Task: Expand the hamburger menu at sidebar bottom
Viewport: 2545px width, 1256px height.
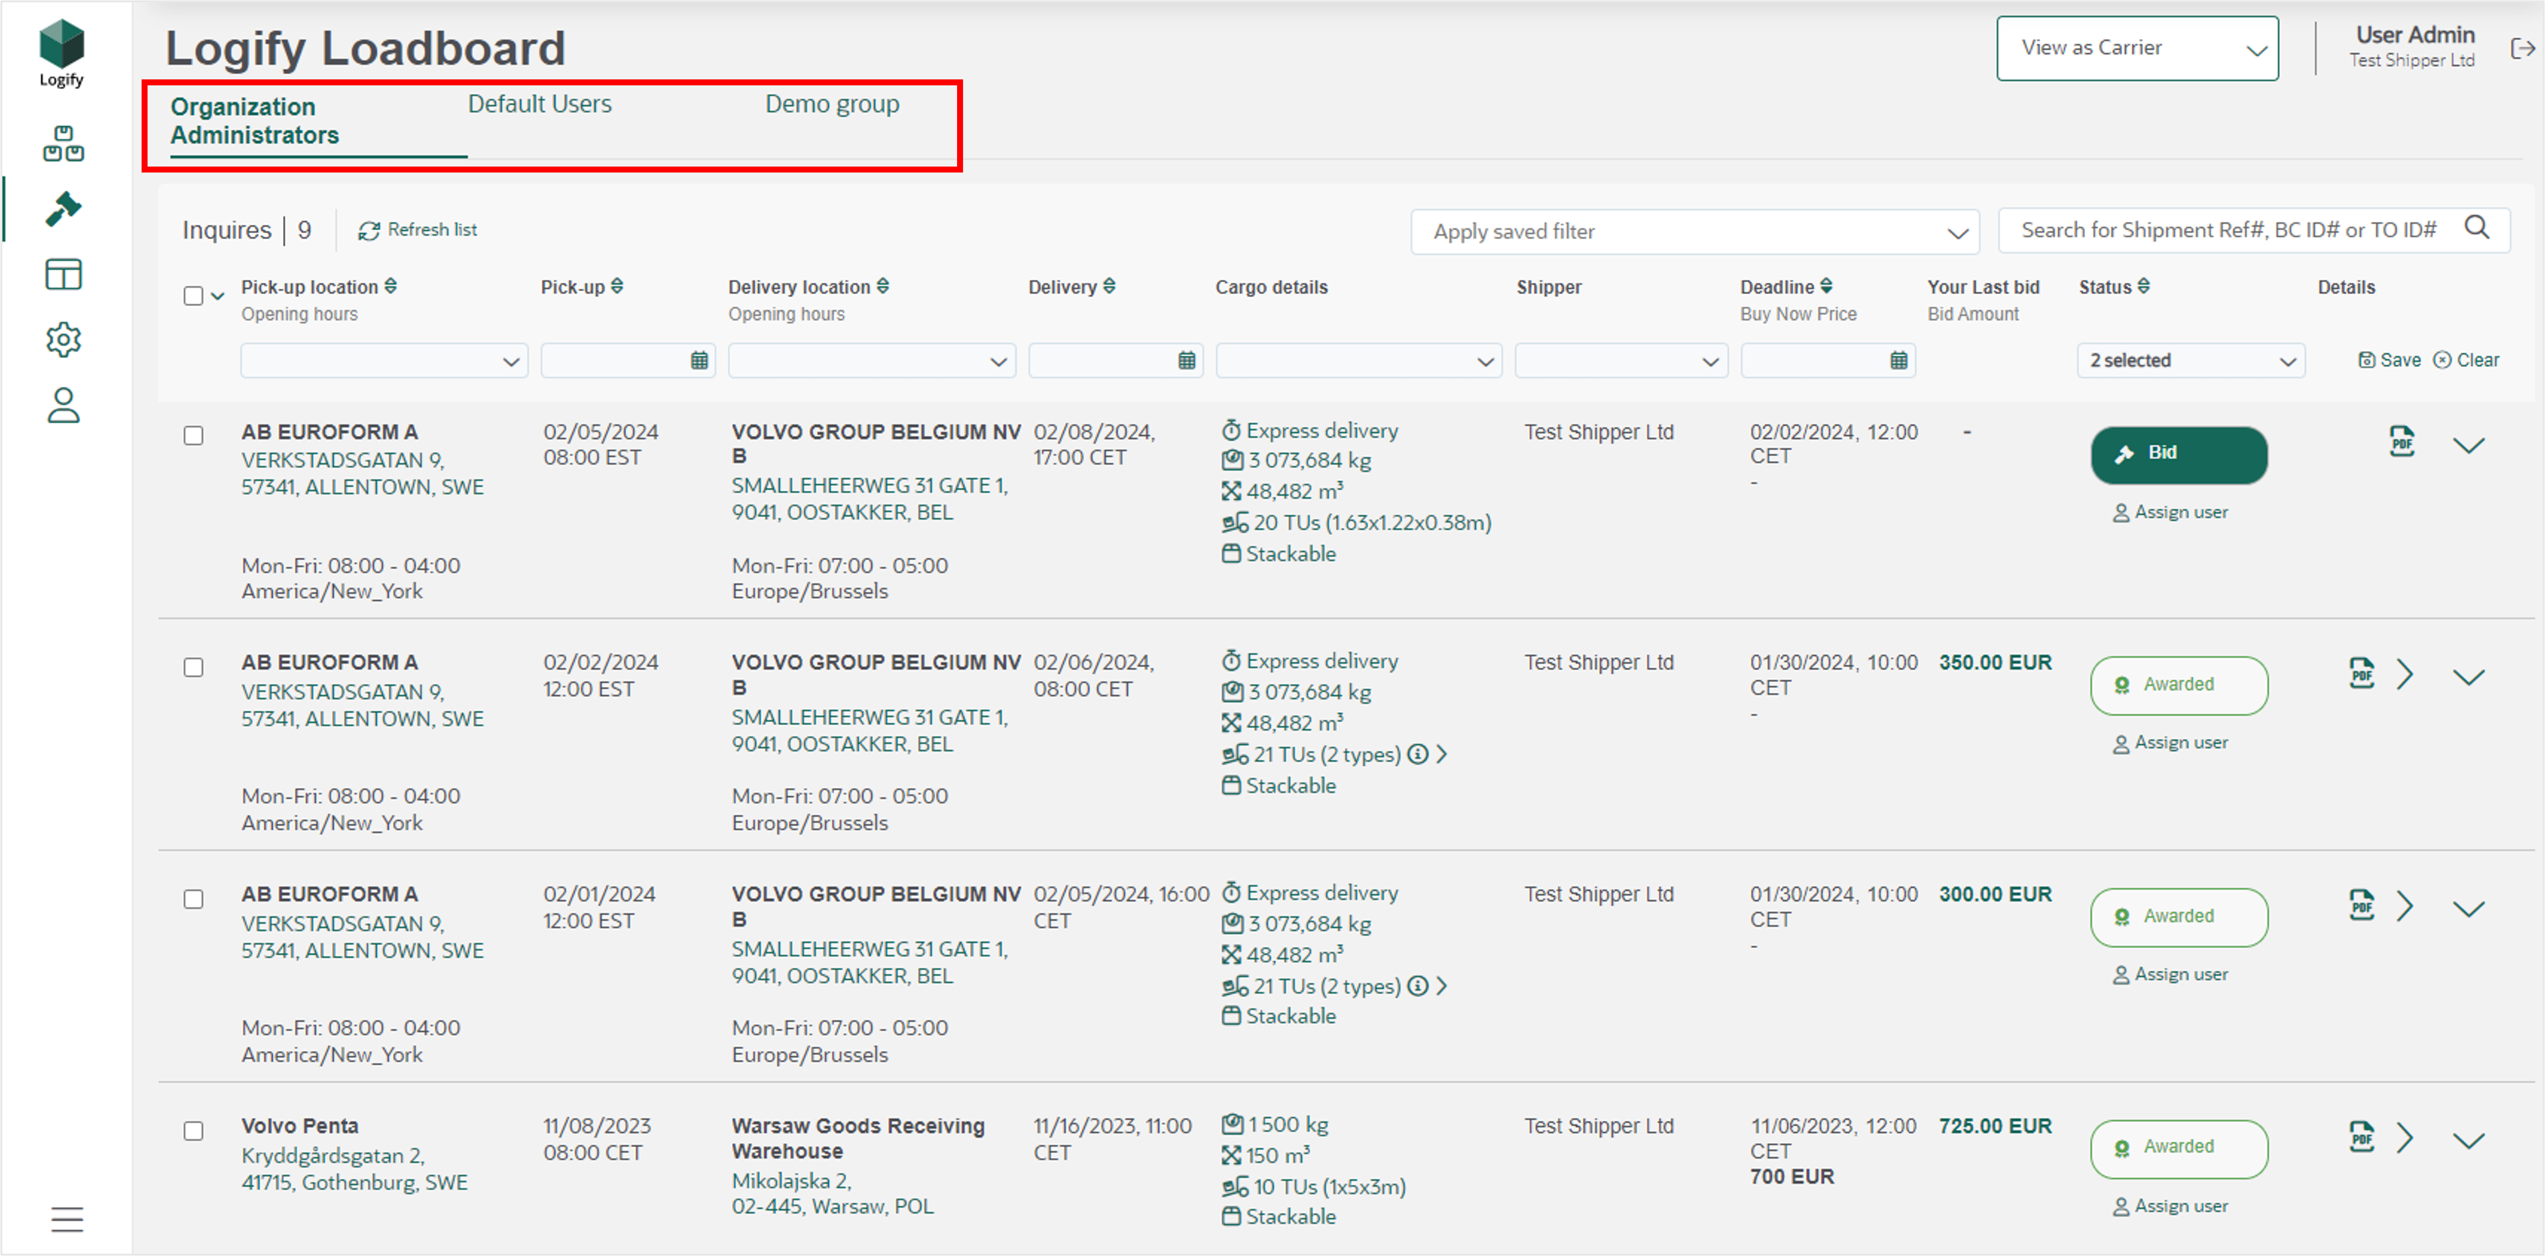Action: (67, 1220)
